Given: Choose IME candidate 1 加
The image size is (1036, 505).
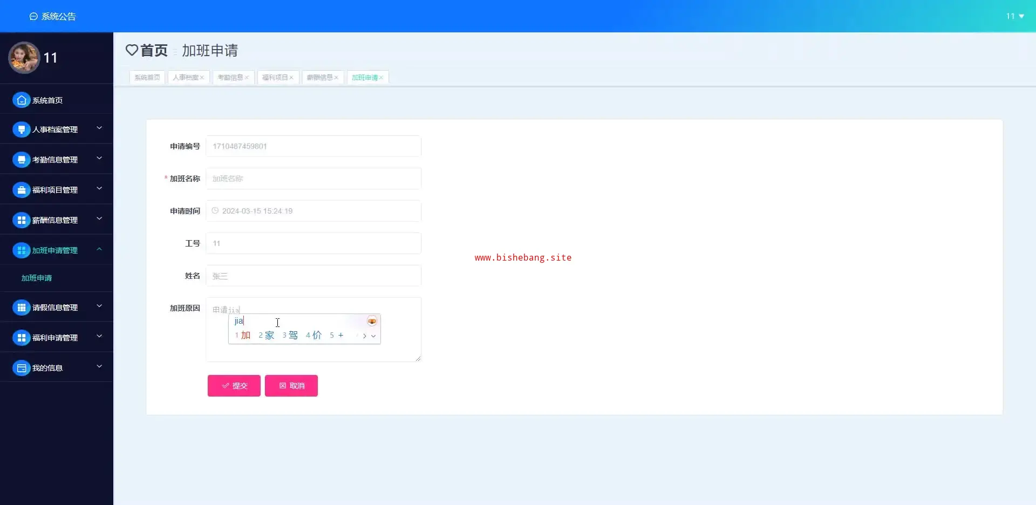Looking at the screenshot, I should point(243,336).
